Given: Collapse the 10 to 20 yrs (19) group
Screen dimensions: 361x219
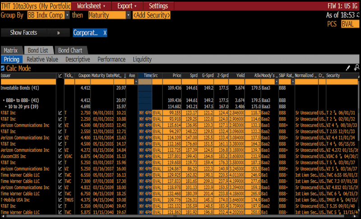Looking at the screenshot, I should 6,107.
